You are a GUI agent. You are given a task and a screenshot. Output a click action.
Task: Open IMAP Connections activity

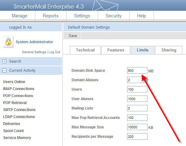click(19, 89)
